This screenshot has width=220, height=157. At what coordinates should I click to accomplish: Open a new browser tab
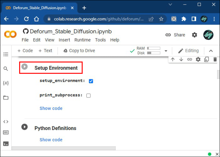pos(84,8)
